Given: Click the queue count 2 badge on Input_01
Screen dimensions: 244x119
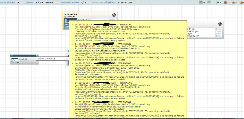Looking at the screenshot, I should [37, 55].
